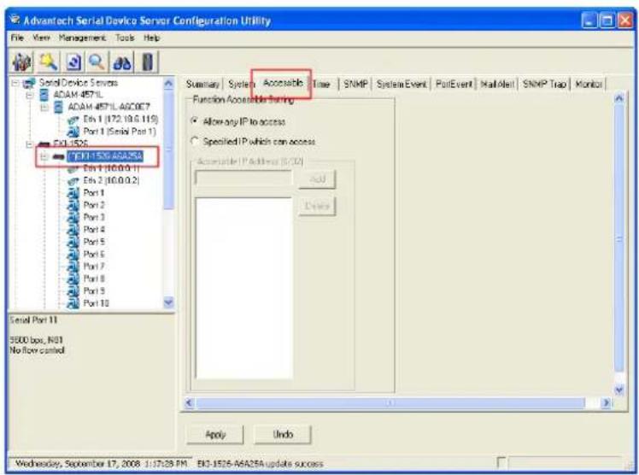
Task: Select Specified IP which can access
Action: 195,141
